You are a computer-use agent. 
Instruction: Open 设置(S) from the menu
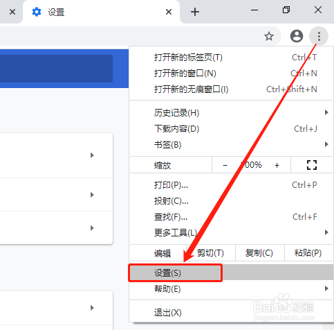click(x=231, y=273)
